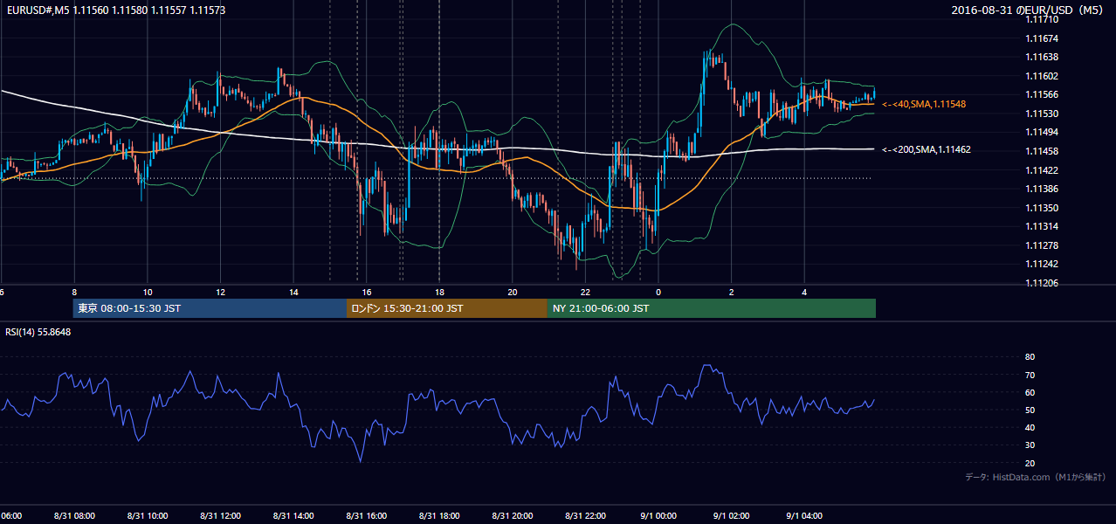Click the 8/31 10:00 bottom time label

pyautogui.click(x=148, y=515)
